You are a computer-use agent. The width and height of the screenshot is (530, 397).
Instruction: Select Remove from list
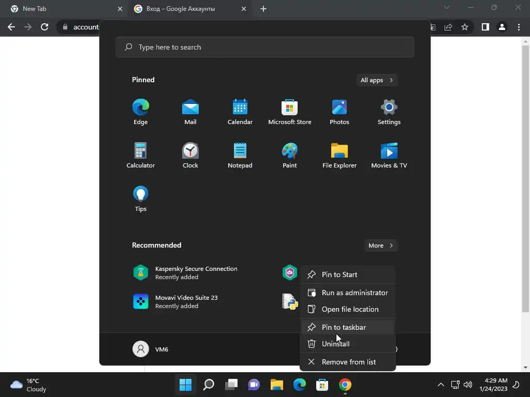tap(348, 362)
